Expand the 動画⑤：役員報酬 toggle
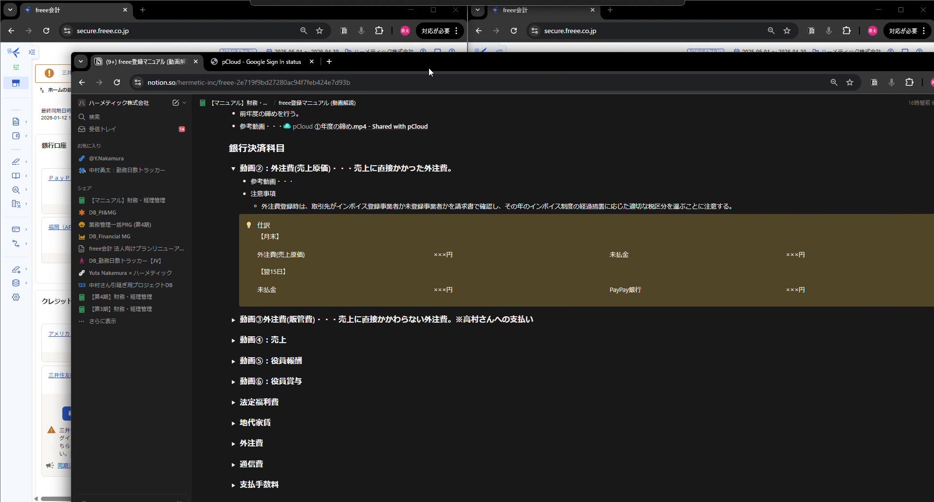 pos(233,361)
